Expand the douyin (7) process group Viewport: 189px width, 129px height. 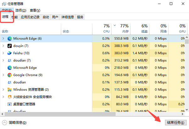(x=3, y=46)
